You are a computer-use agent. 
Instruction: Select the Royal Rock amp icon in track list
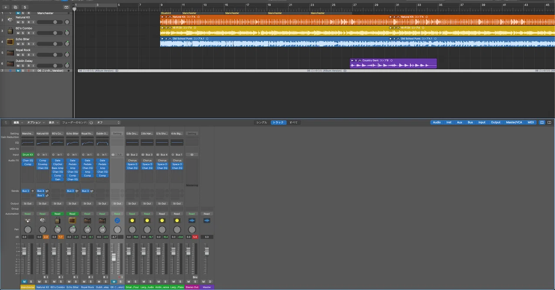(10, 52)
